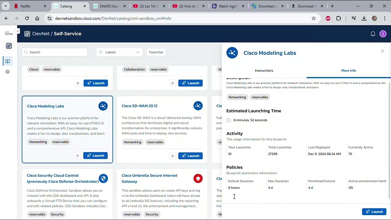Viewport: 391px width, 220px height.
Task: Click reservable label in details panel
Action: (x=260, y=97)
